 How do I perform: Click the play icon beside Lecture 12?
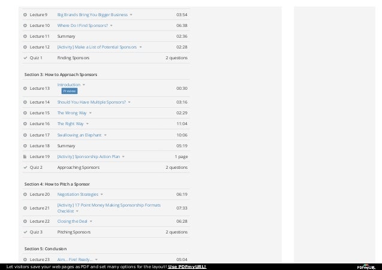[x=25, y=47]
